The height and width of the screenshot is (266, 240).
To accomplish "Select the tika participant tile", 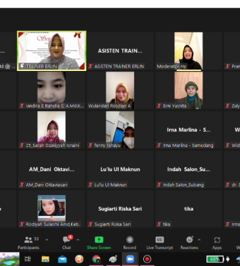I will click(x=189, y=209).
